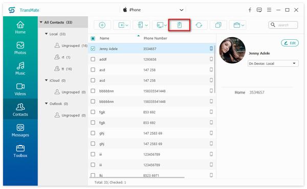Add a new contact with plus icon
Image resolution: width=307 pixels, height=189 pixels.
coord(102,25)
